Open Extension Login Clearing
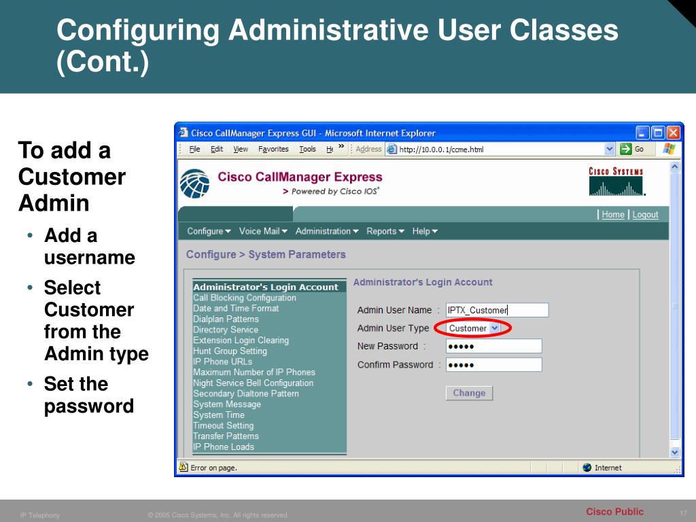Screen dimensions: 696x522 click(x=241, y=341)
